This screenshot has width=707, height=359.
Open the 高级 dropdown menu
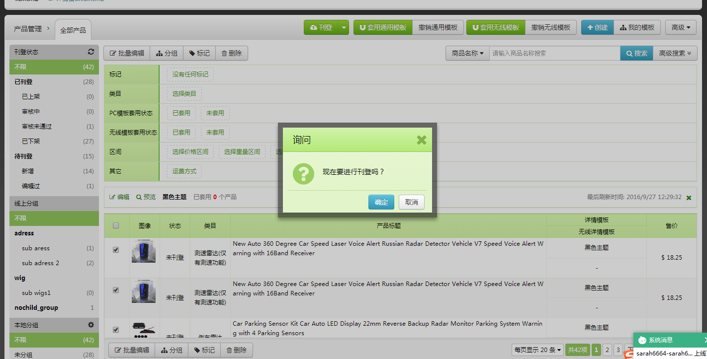click(x=681, y=27)
